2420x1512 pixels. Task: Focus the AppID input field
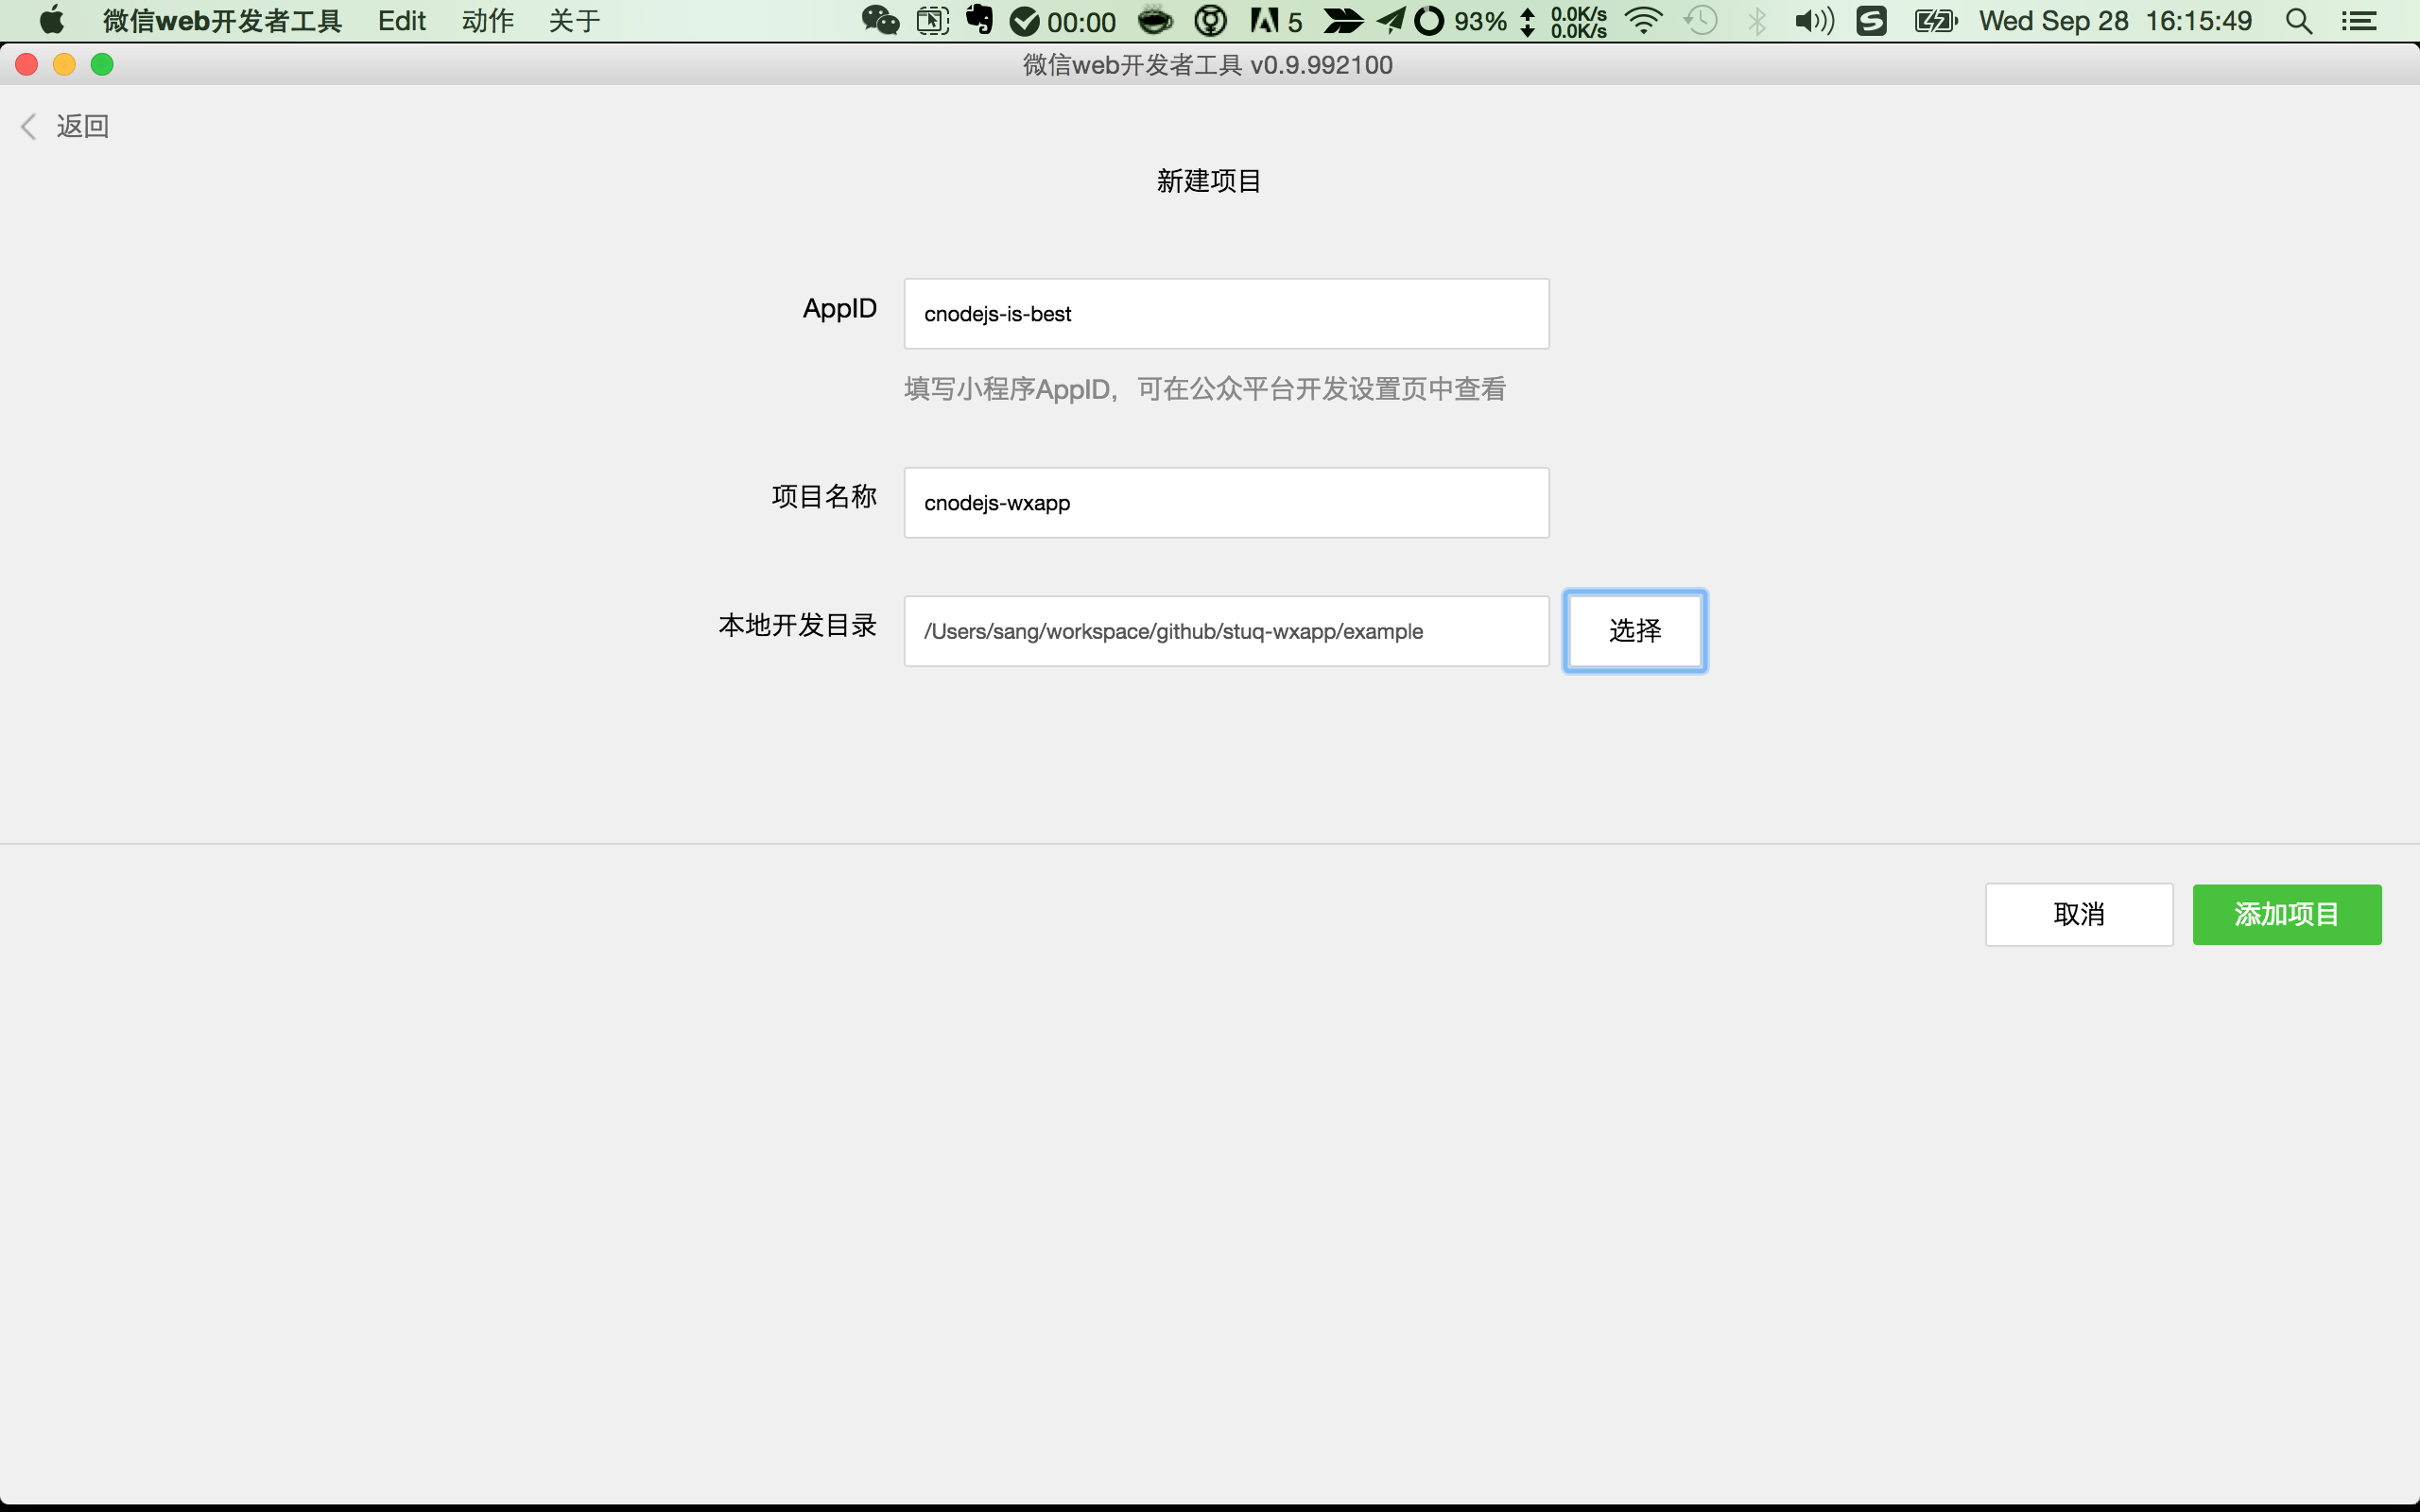coord(1226,314)
